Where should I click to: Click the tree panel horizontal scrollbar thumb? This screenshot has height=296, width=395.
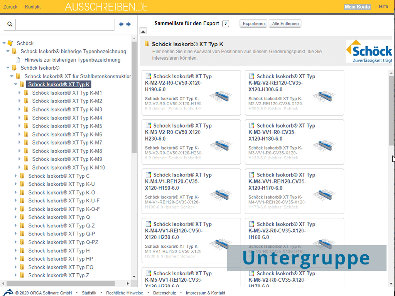pyautogui.click(x=61, y=283)
